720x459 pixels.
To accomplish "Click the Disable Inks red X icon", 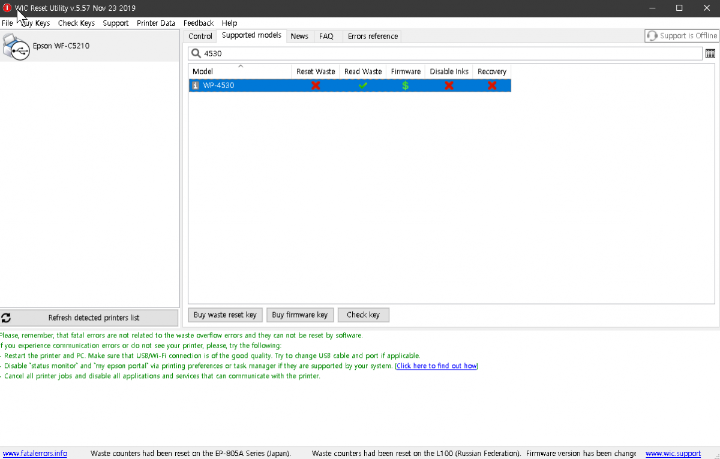I will click(449, 86).
